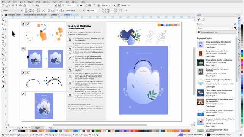
Task: Click the nudge distance field
Action: 93,11
